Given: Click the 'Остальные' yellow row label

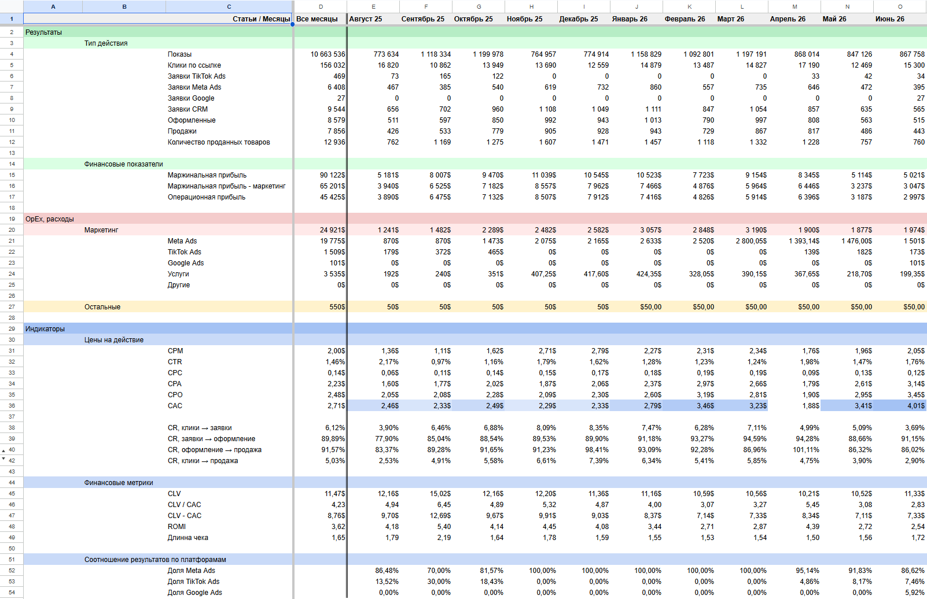Looking at the screenshot, I should click(x=102, y=307).
